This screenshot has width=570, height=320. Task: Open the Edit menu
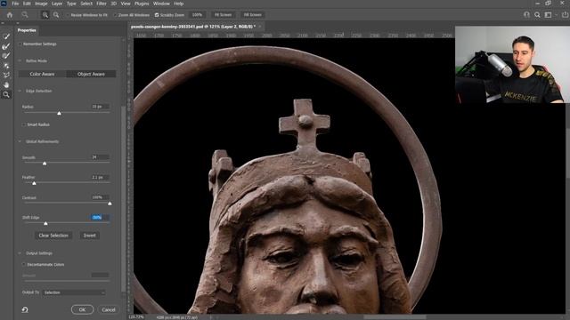pyautogui.click(x=27, y=4)
